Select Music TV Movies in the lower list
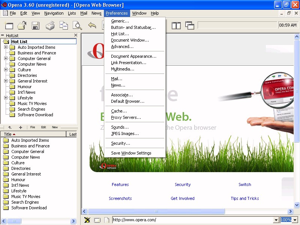 coord(25,196)
